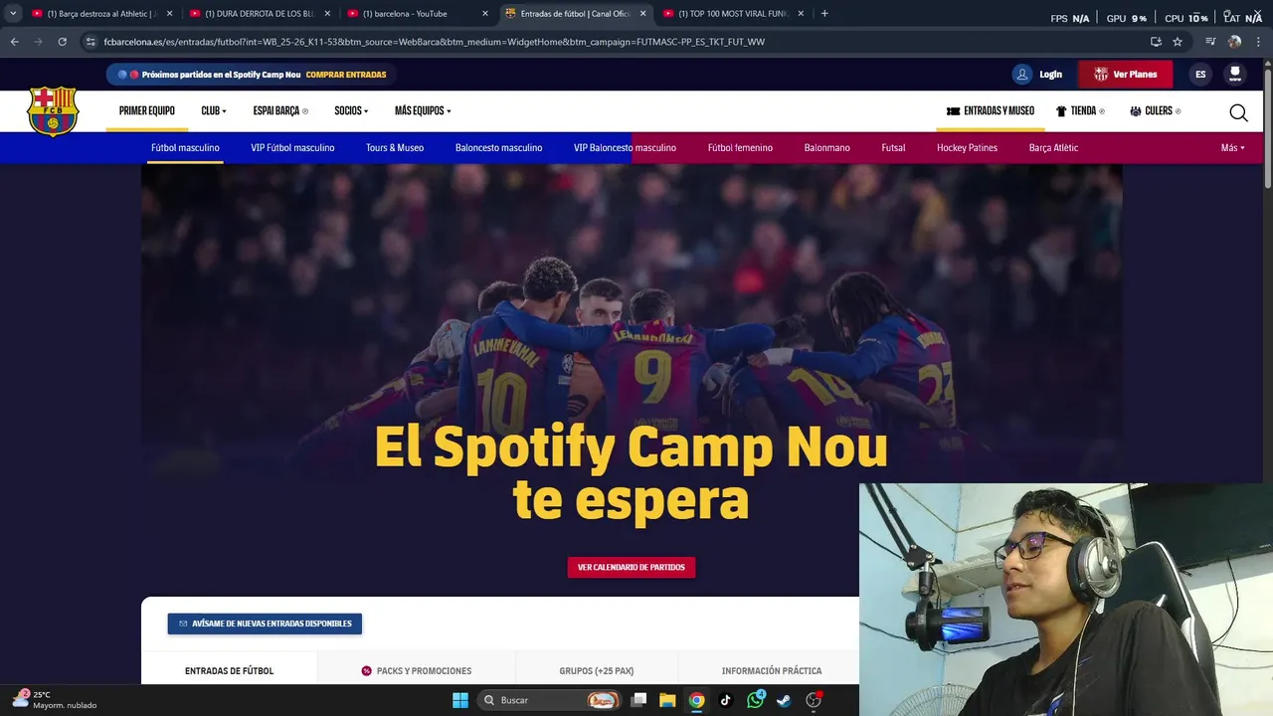Open Espai Barça link
The width and height of the screenshot is (1273, 716).
pyautogui.click(x=280, y=111)
